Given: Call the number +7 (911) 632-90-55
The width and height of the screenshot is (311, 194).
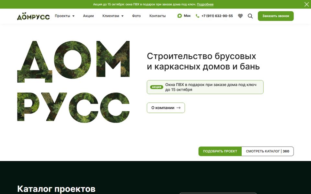Looking at the screenshot, I should click(217, 16).
